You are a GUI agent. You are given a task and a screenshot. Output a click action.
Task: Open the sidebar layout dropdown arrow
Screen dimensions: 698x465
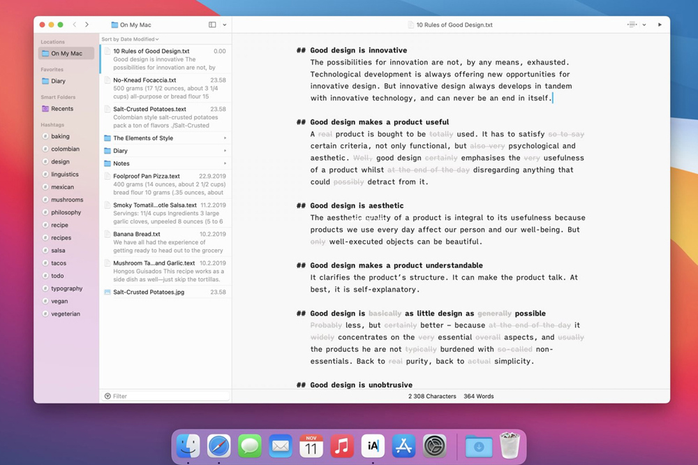pyautogui.click(x=224, y=25)
